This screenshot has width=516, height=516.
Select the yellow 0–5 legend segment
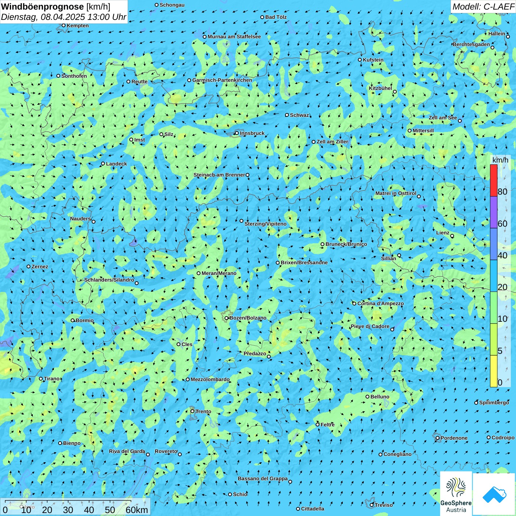coord(494,371)
